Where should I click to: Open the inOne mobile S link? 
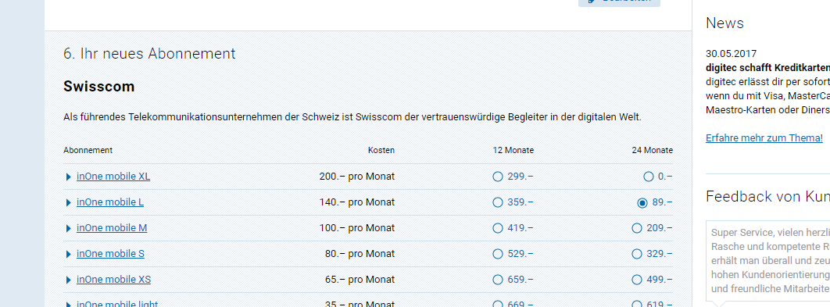[x=110, y=254]
